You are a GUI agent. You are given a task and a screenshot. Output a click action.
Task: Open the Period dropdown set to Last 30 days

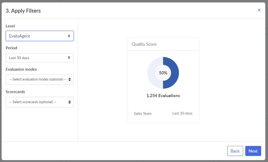[x=40, y=58]
